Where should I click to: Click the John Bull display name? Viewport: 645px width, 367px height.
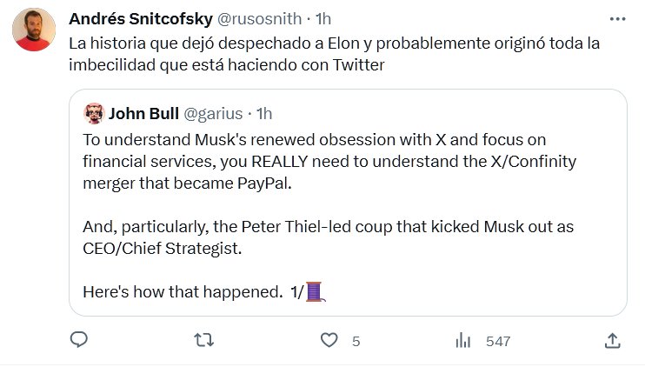[143, 113]
